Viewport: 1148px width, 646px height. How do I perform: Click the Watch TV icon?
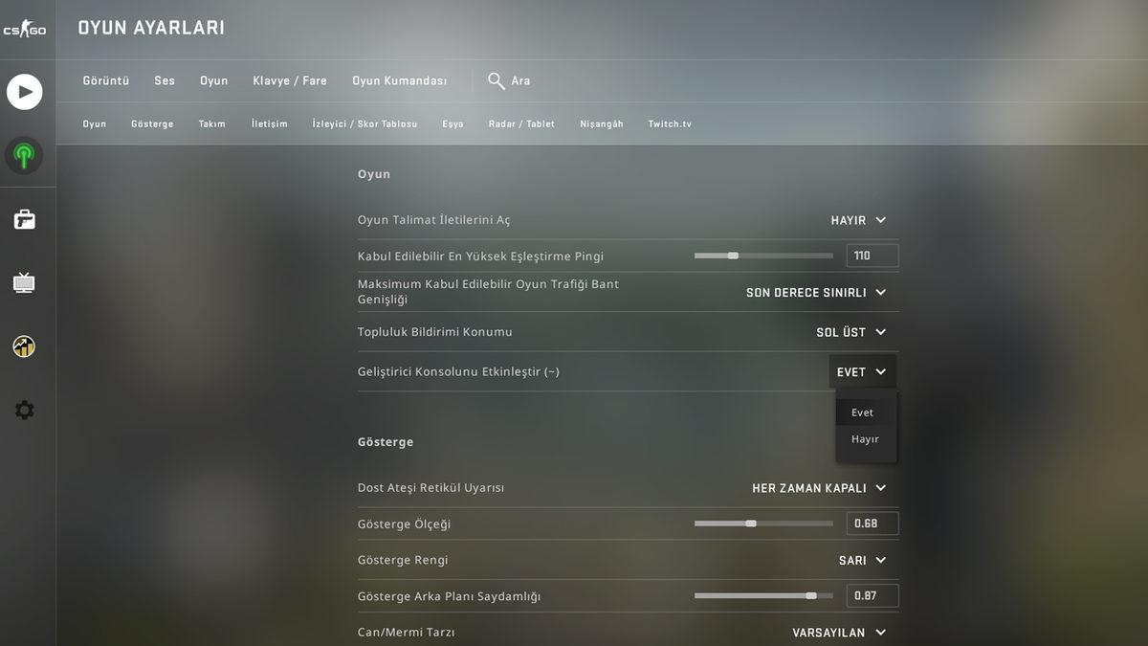(x=24, y=281)
